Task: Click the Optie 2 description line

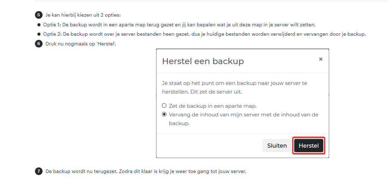Action: tap(204, 34)
